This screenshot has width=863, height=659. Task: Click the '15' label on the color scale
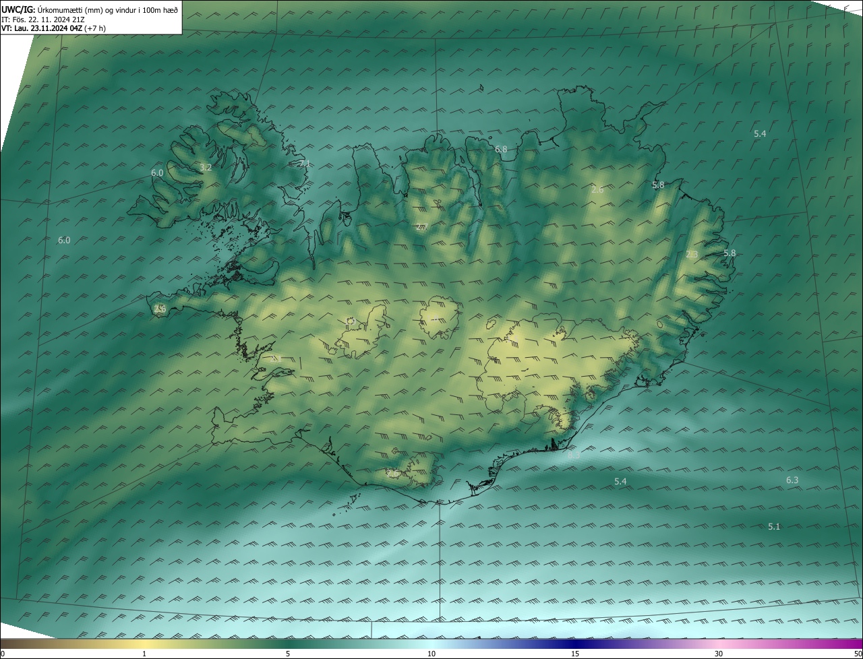[575, 654]
